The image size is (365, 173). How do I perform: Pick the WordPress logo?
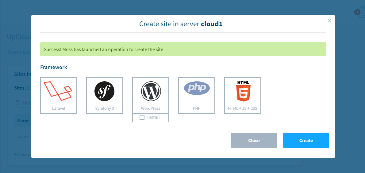click(150, 91)
